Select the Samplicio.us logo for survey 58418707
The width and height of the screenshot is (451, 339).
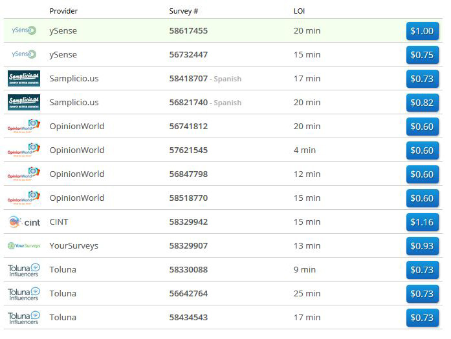(x=24, y=78)
